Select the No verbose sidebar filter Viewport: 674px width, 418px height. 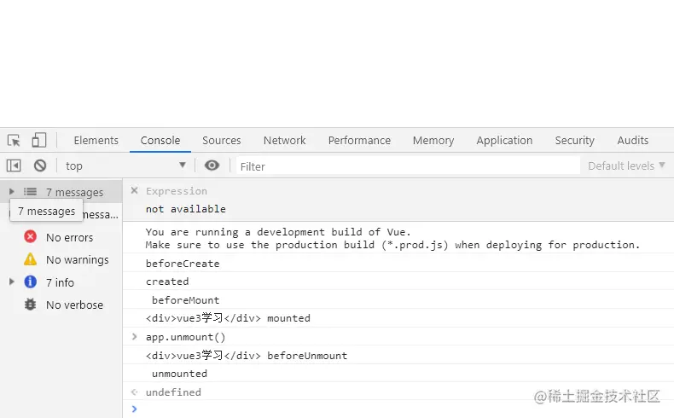(x=73, y=305)
